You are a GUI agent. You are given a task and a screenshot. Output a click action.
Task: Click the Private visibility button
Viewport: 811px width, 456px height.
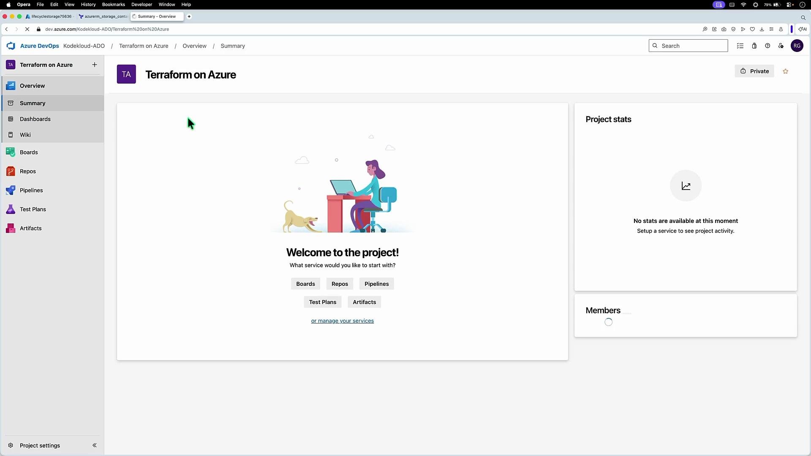[x=754, y=71]
